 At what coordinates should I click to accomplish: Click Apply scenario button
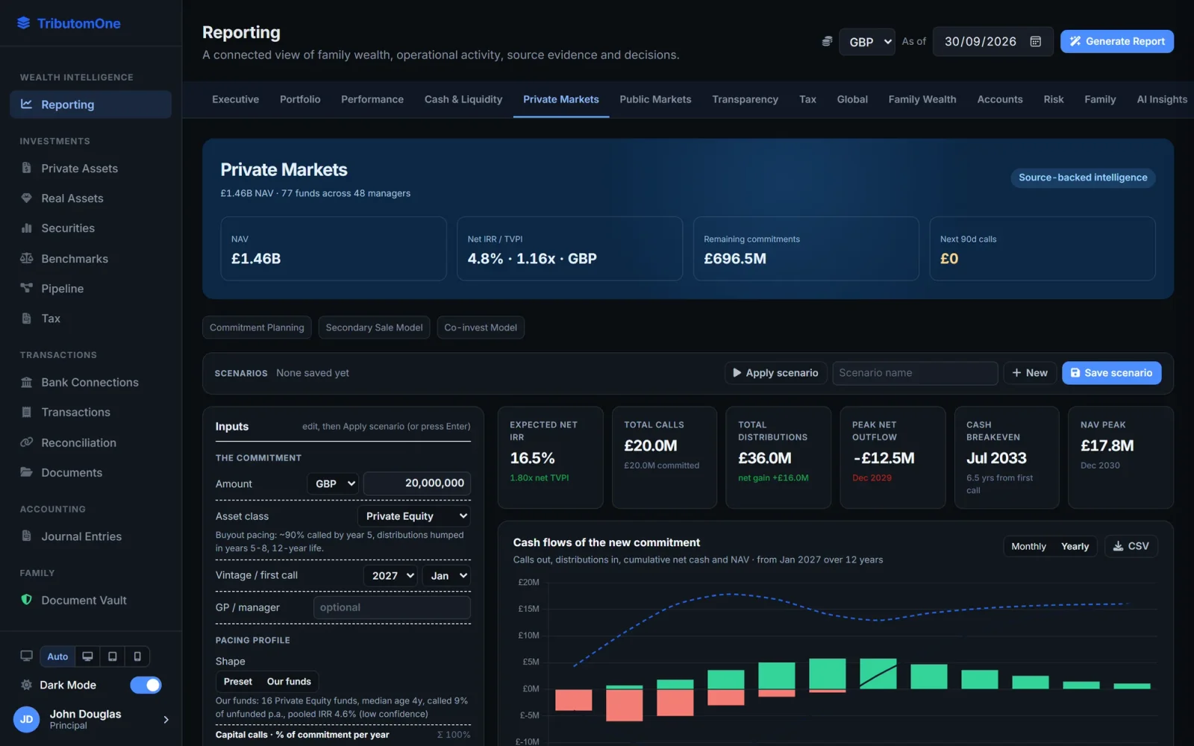tap(775, 373)
